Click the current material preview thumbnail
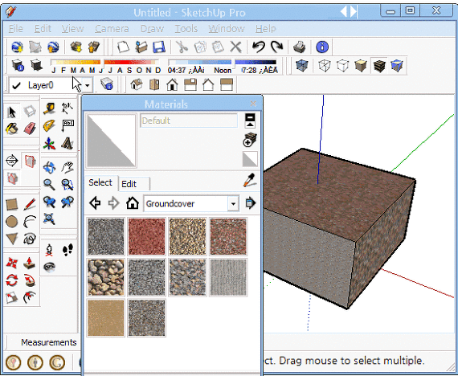 (x=112, y=141)
